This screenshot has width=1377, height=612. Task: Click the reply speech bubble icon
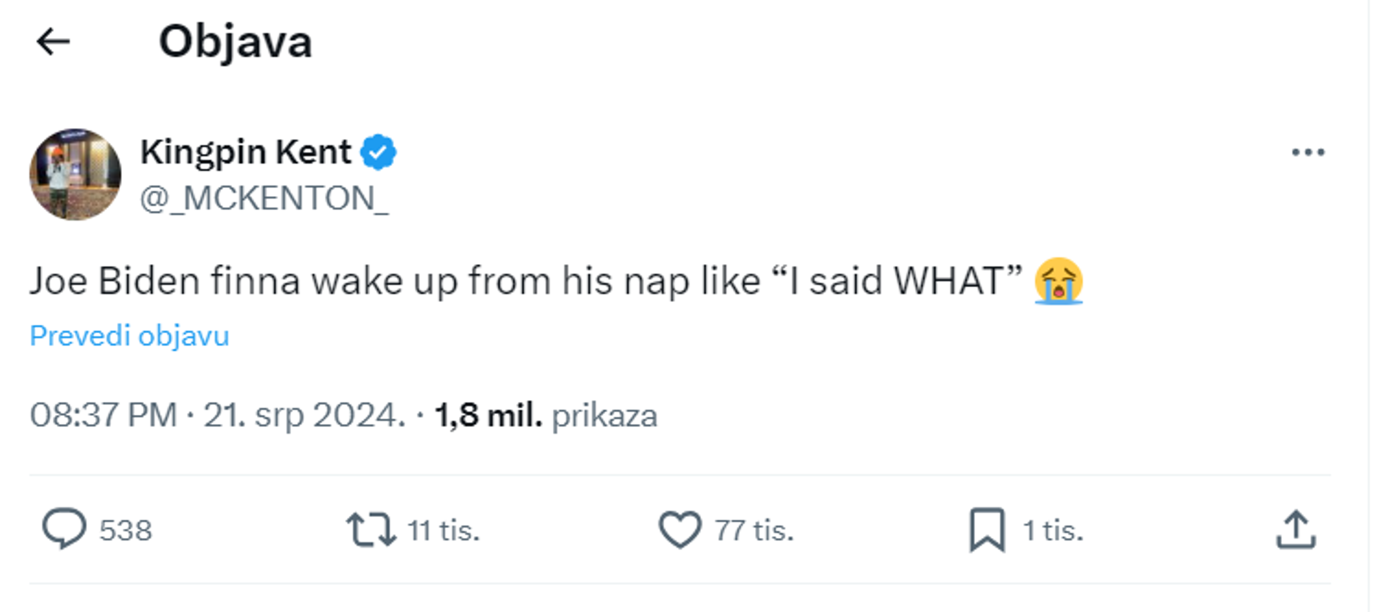pyautogui.click(x=64, y=529)
